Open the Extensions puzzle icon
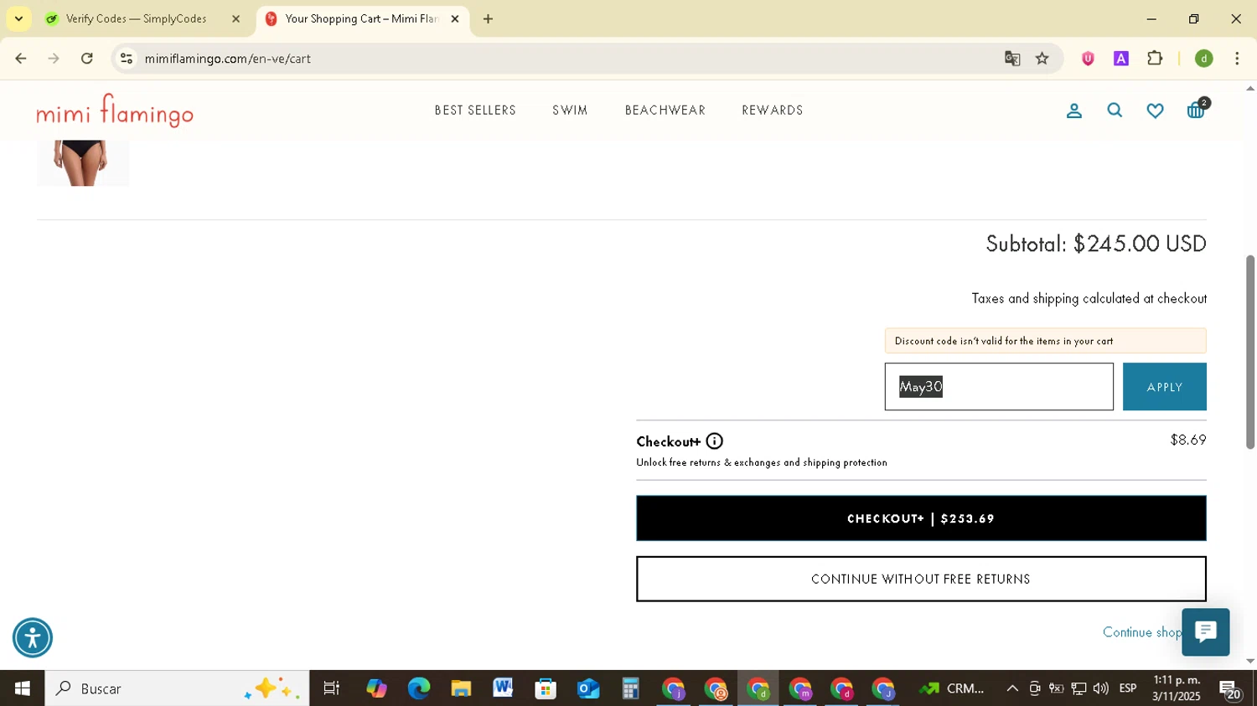 click(x=1155, y=59)
